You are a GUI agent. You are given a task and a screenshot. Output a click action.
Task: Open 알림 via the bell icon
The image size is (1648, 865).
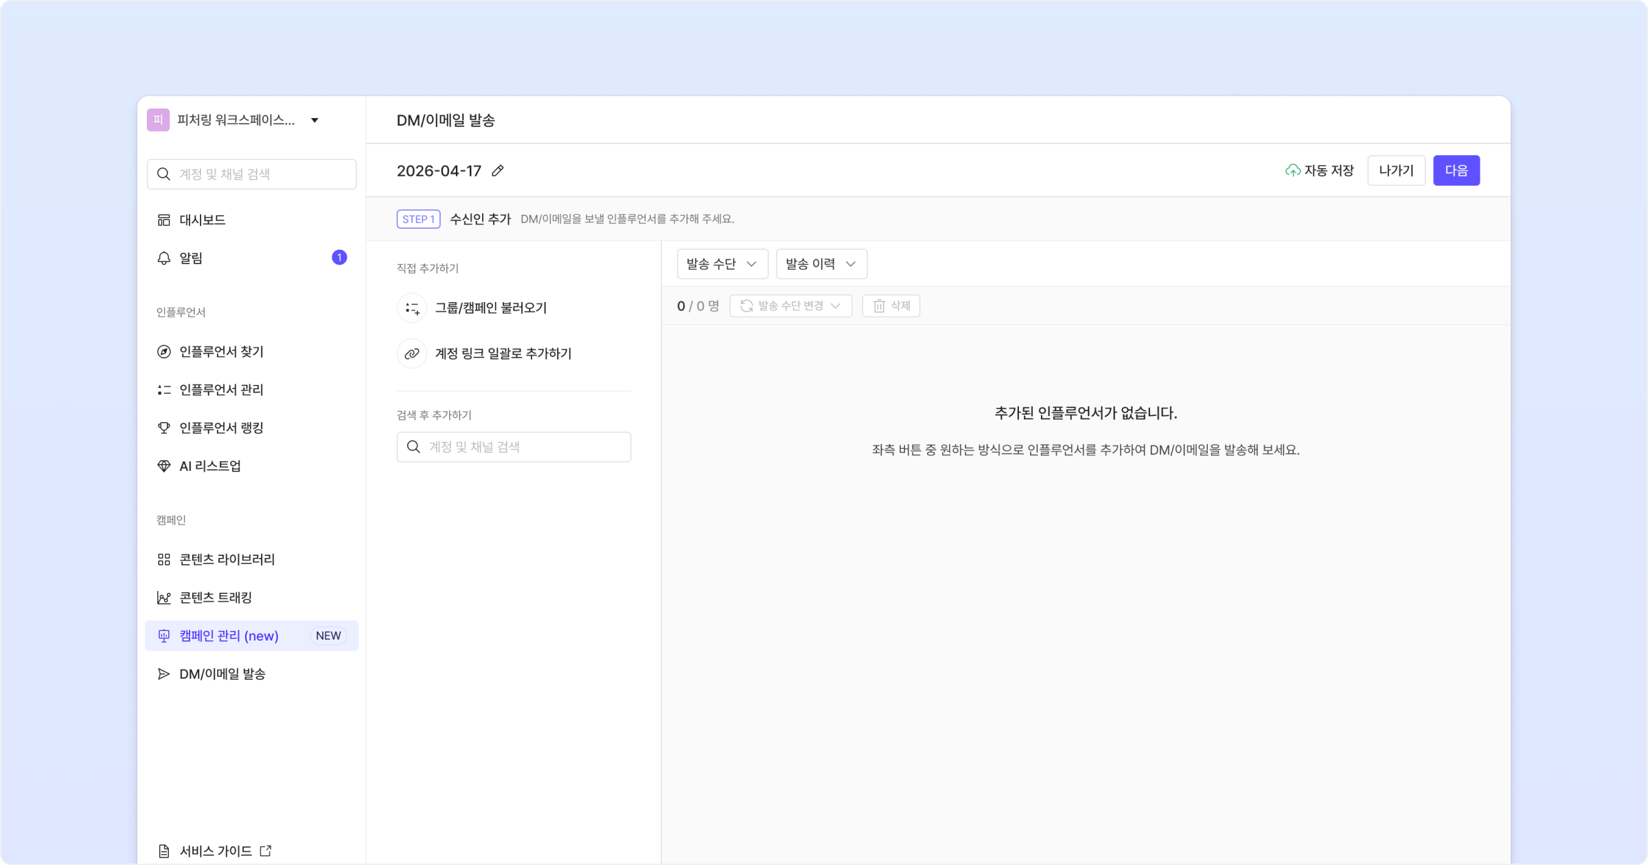[163, 258]
